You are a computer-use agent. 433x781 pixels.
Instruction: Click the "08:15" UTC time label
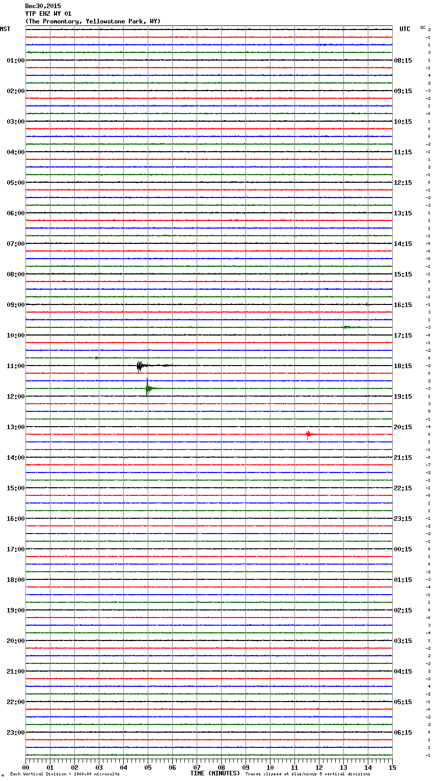[x=403, y=61]
